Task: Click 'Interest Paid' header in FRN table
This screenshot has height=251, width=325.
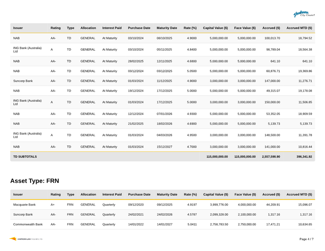Action: (112, 194)
